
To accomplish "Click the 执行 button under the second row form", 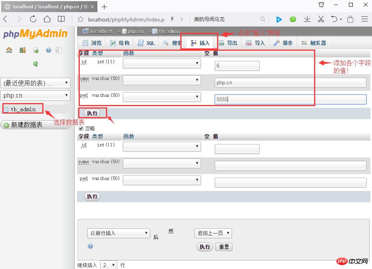I will (x=92, y=196).
